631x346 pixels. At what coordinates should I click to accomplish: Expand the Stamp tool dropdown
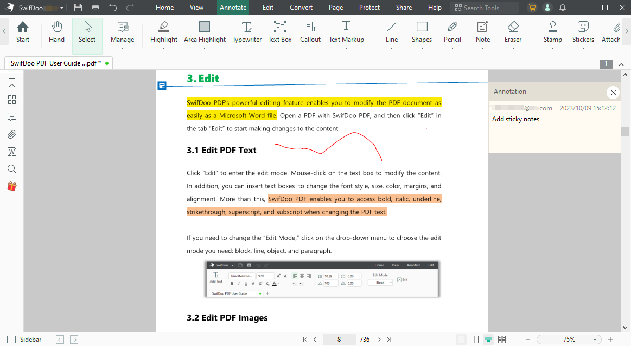coord(552,48)
